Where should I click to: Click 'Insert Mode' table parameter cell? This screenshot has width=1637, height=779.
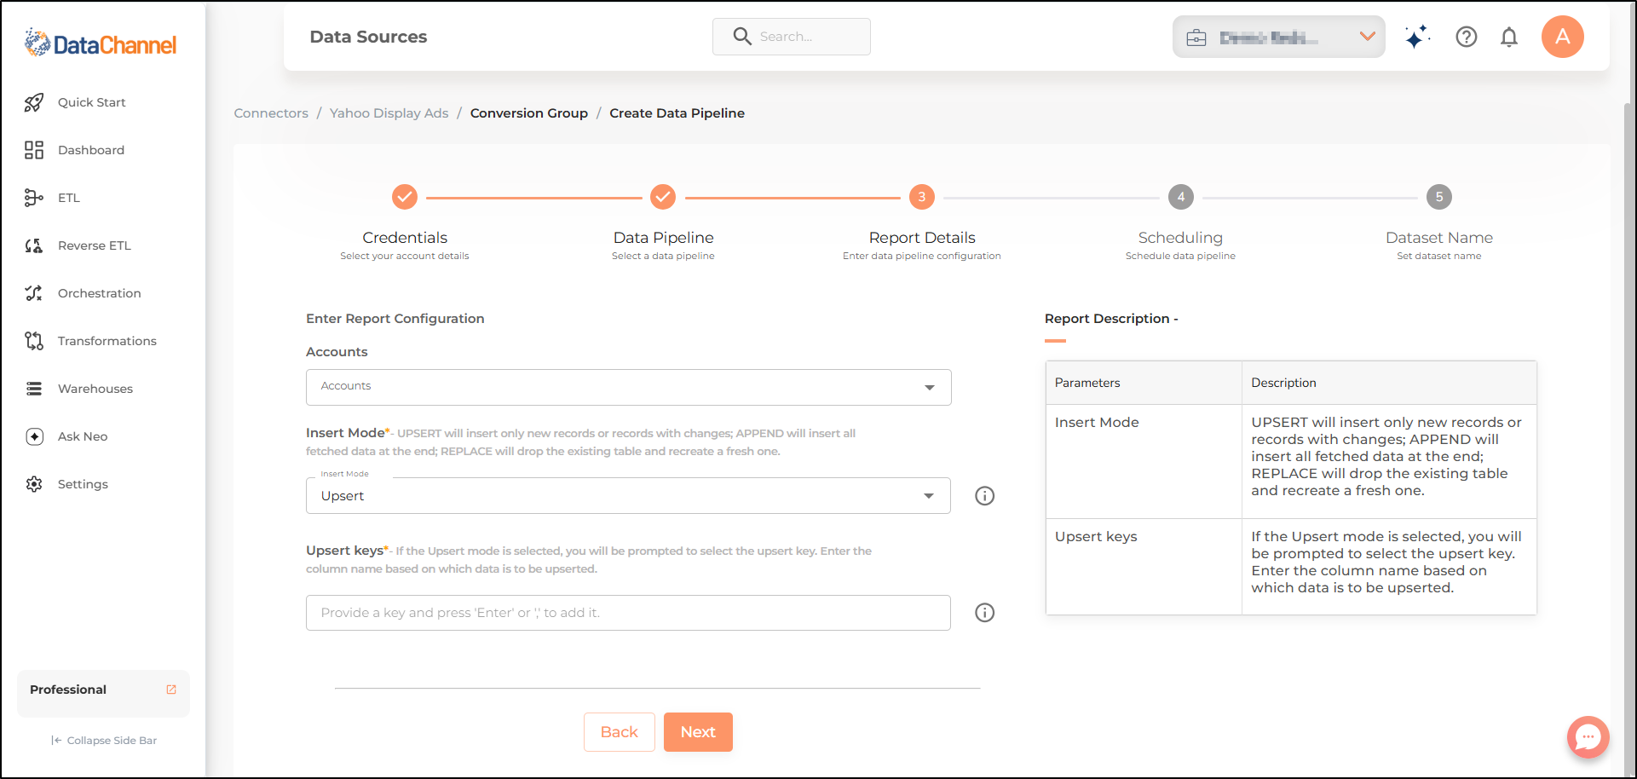point(1144,461)
